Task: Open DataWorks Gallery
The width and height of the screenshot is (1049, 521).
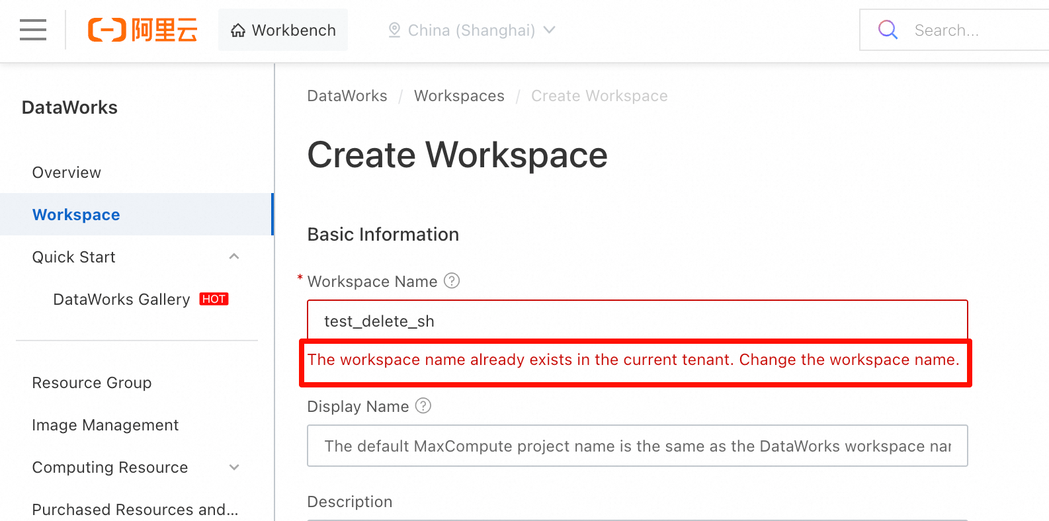Action: 122,300
